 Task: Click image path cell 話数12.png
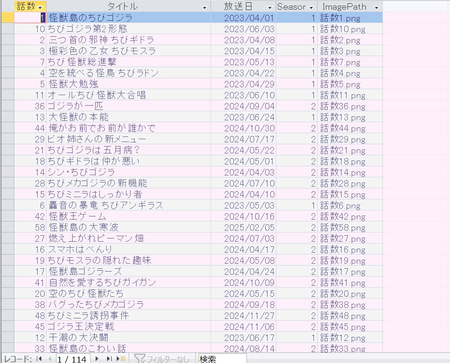pyautogui.click(x=350, y=338)
